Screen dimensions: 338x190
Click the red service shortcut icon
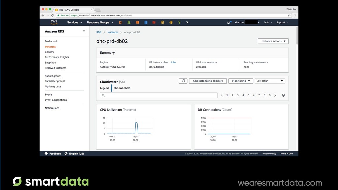coord(154,22)
